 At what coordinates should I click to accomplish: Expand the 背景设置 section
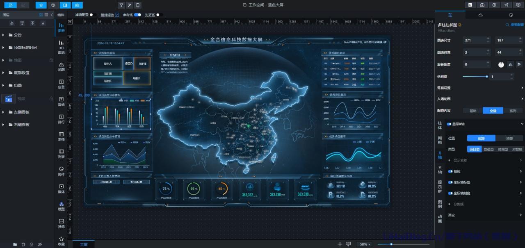[x=480, y=88]
